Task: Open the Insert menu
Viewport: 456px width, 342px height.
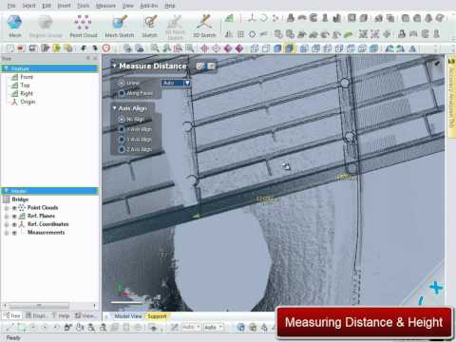Action: [64, 6]
